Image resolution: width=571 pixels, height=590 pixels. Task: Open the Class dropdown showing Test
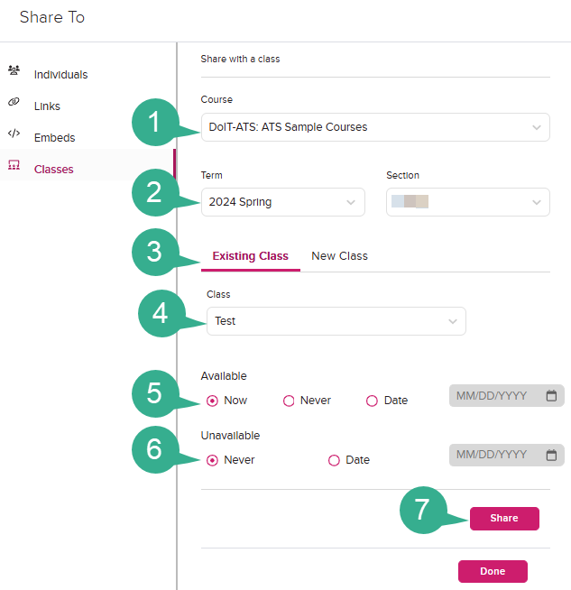(336, 321)
